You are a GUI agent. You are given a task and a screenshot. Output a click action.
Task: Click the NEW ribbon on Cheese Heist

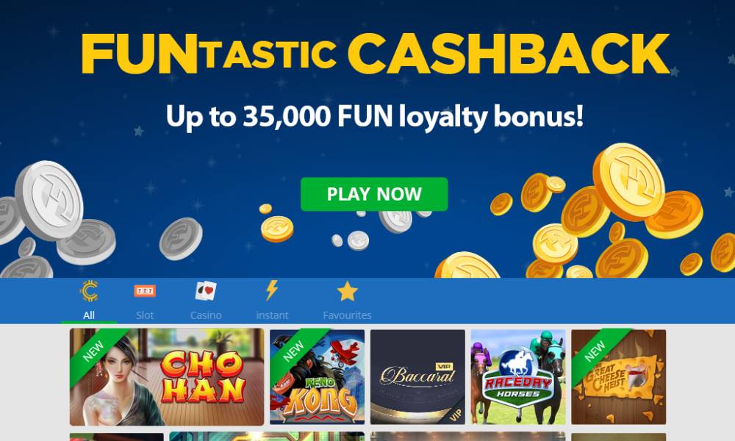coord(595,351)
